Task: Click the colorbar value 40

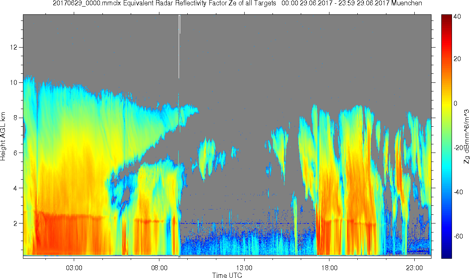Action: pyautogui.click(x=457, y=17)
